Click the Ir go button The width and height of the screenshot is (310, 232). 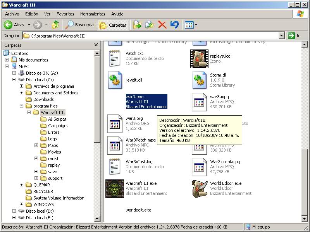point(294,36)
